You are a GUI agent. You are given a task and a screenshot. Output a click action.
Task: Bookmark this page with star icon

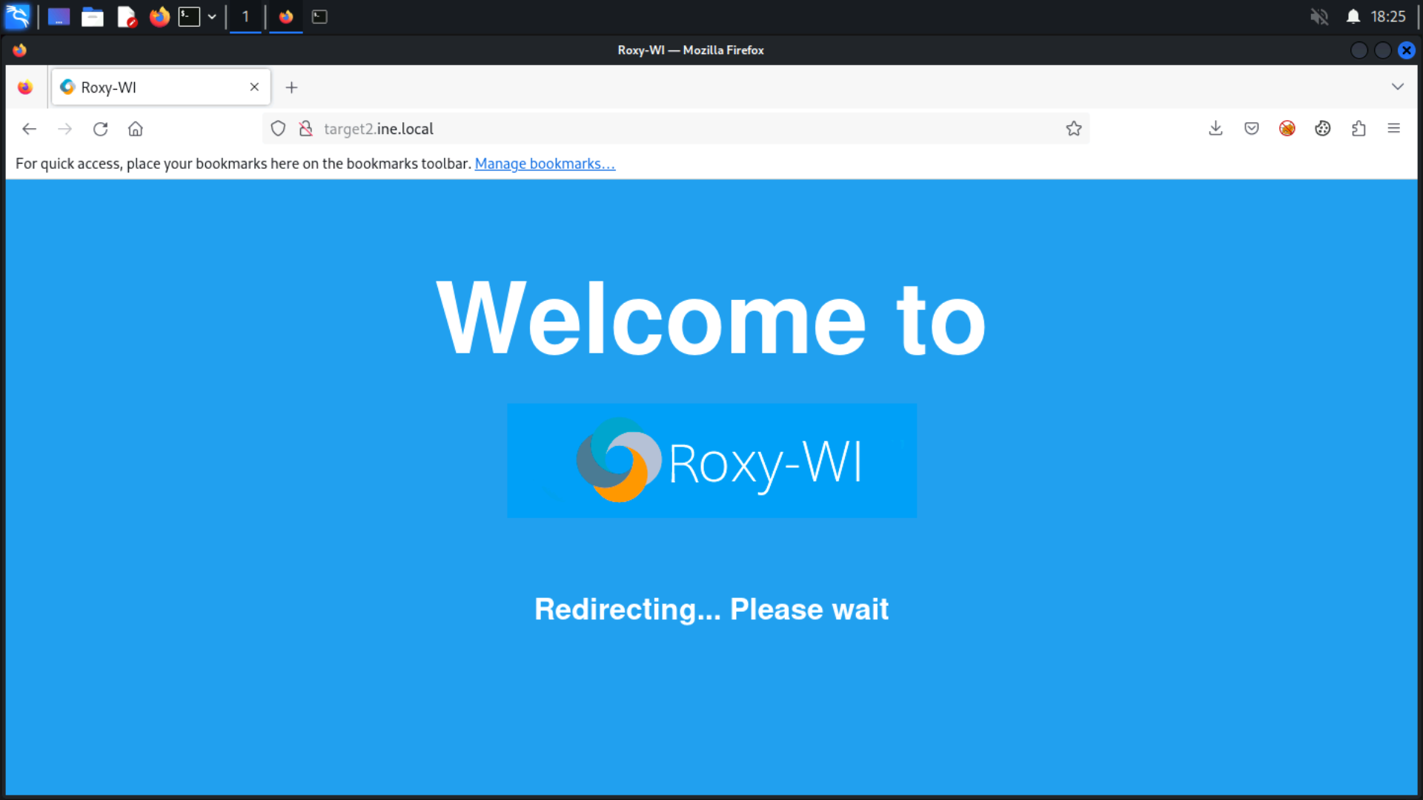click(x=1073, y=129)
